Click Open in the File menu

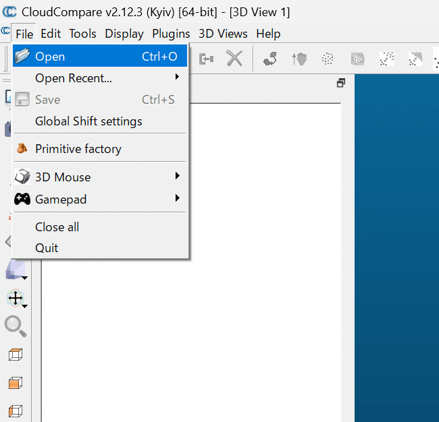click(x=100, y=56)
